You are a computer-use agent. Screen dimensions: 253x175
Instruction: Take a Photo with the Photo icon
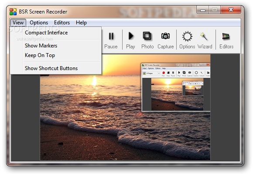(x=147, y=36)
